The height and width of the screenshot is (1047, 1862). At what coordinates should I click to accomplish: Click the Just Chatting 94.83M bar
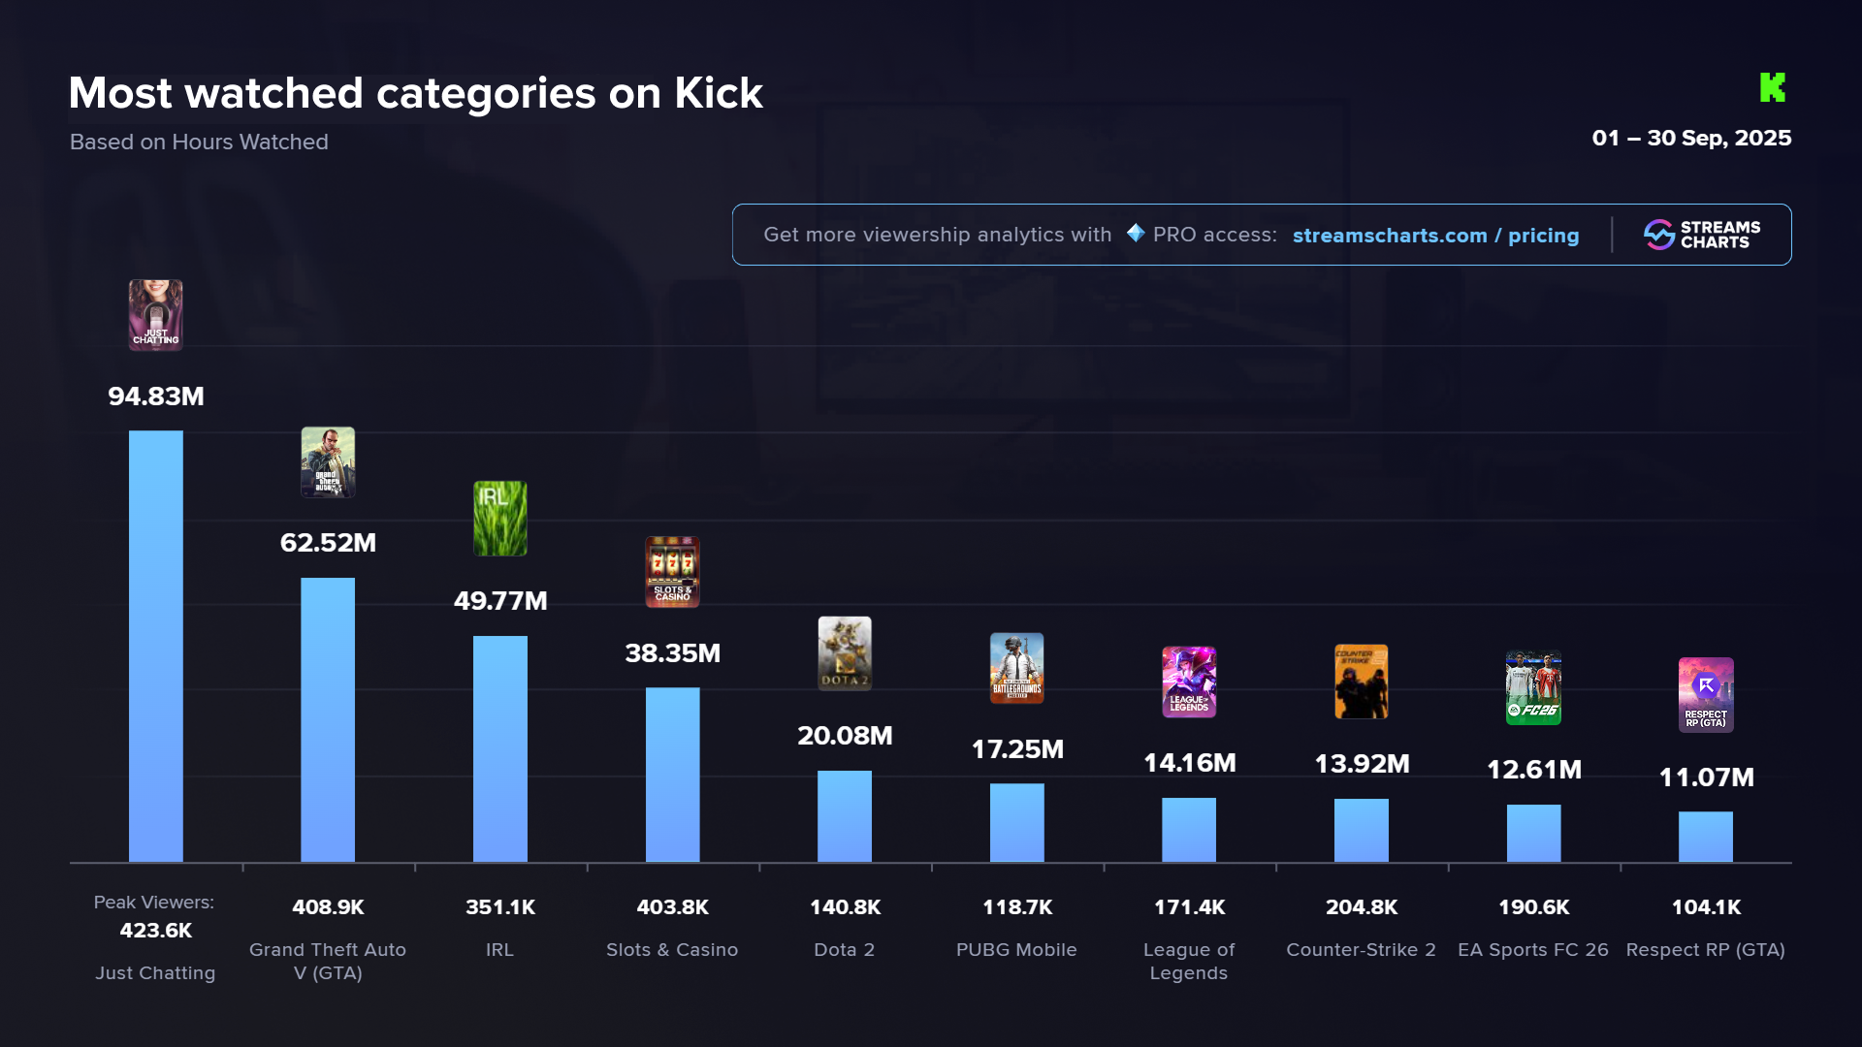tap(156, 646)
